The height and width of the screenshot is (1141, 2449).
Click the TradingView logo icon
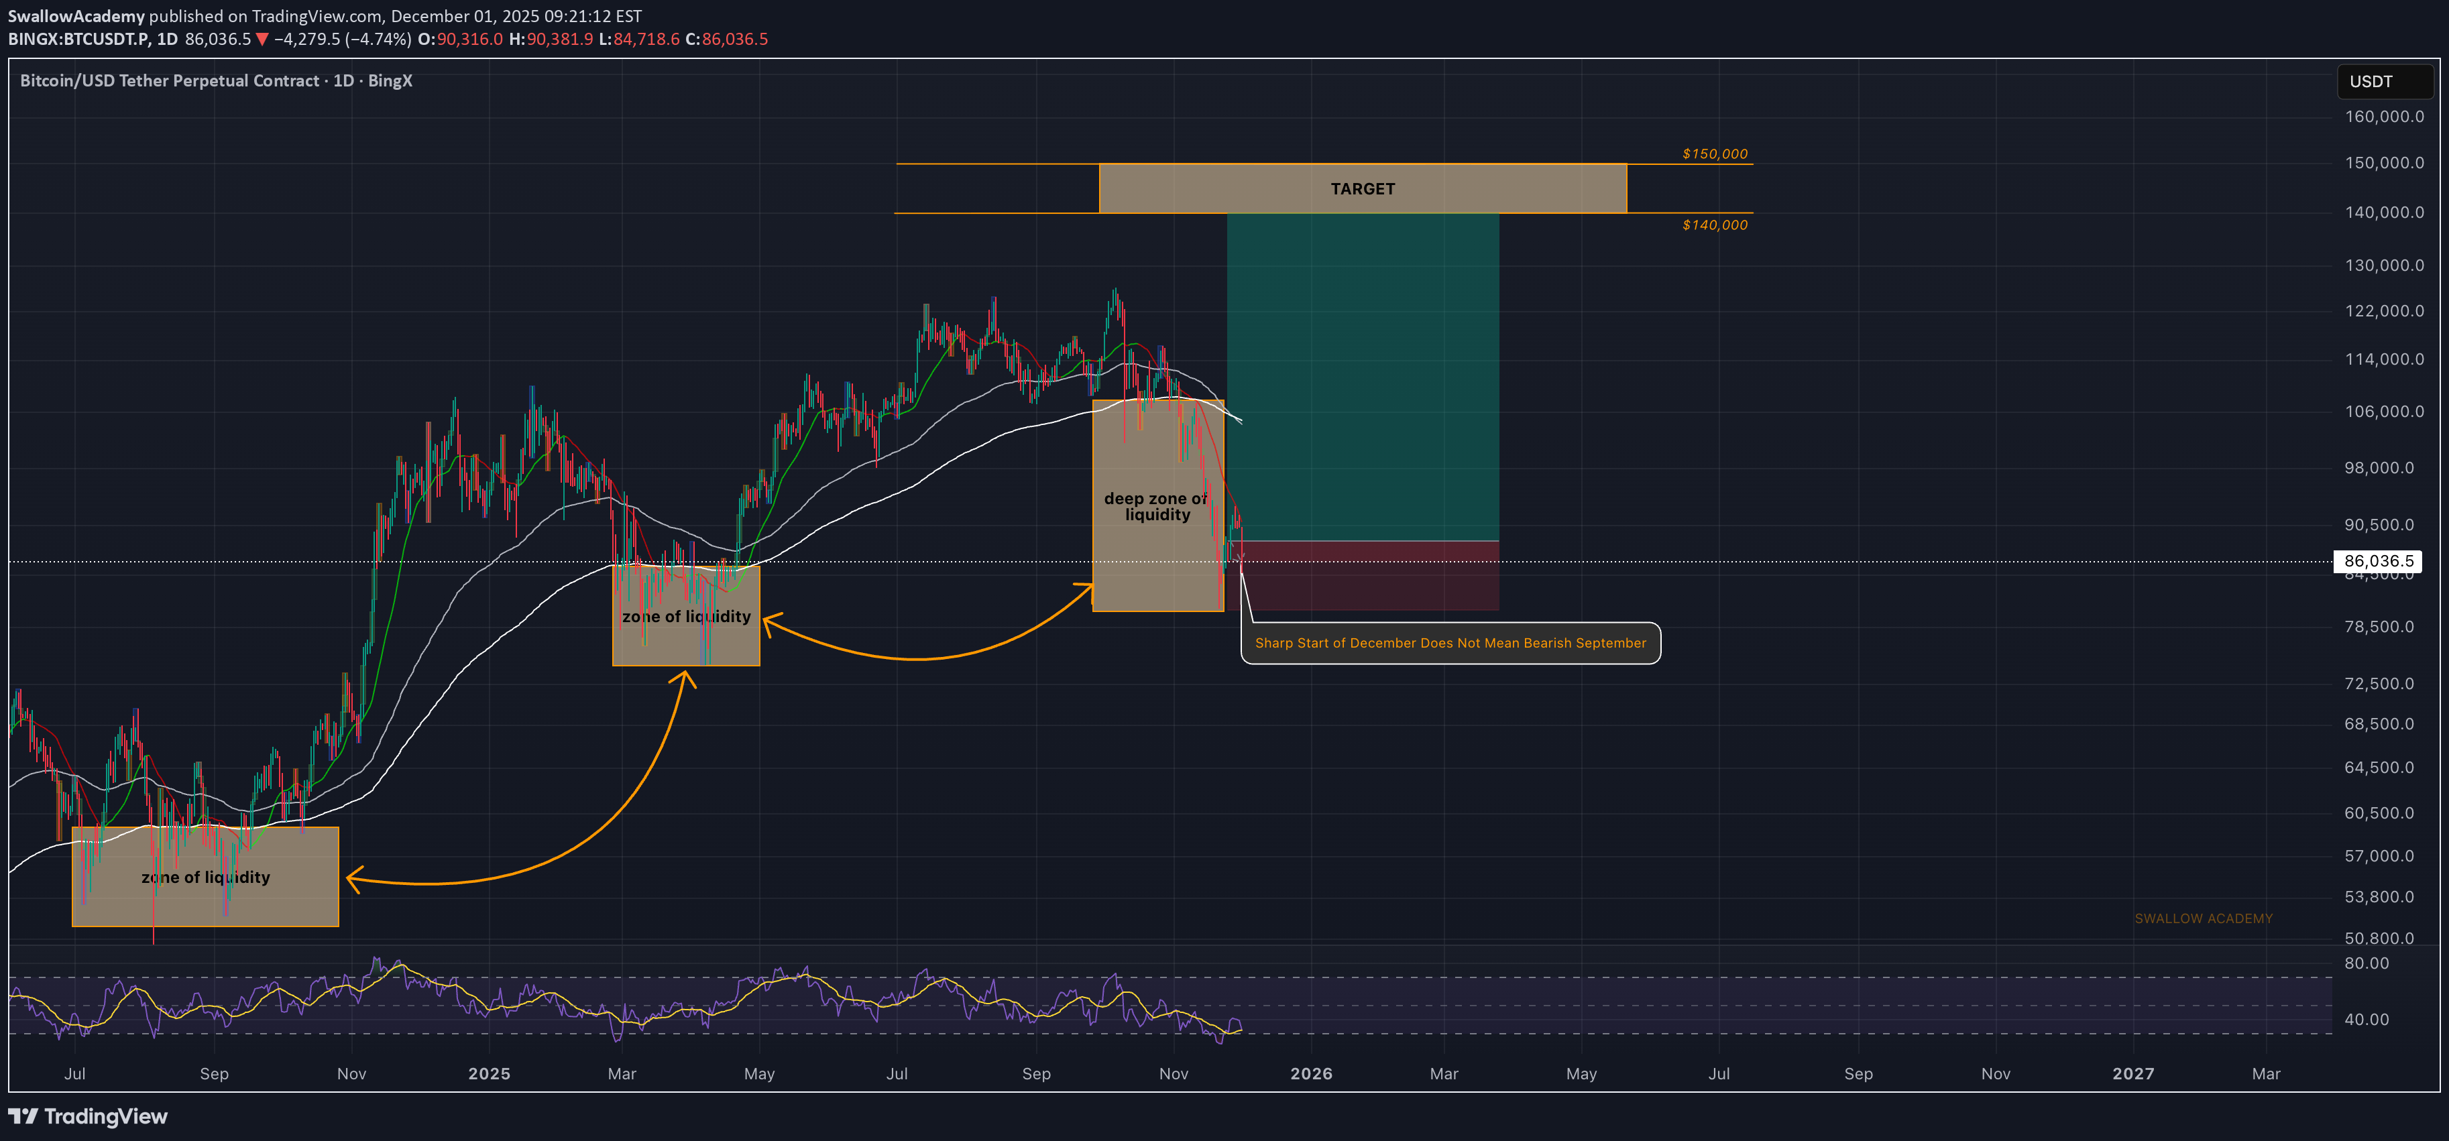tap(23, 1116)
